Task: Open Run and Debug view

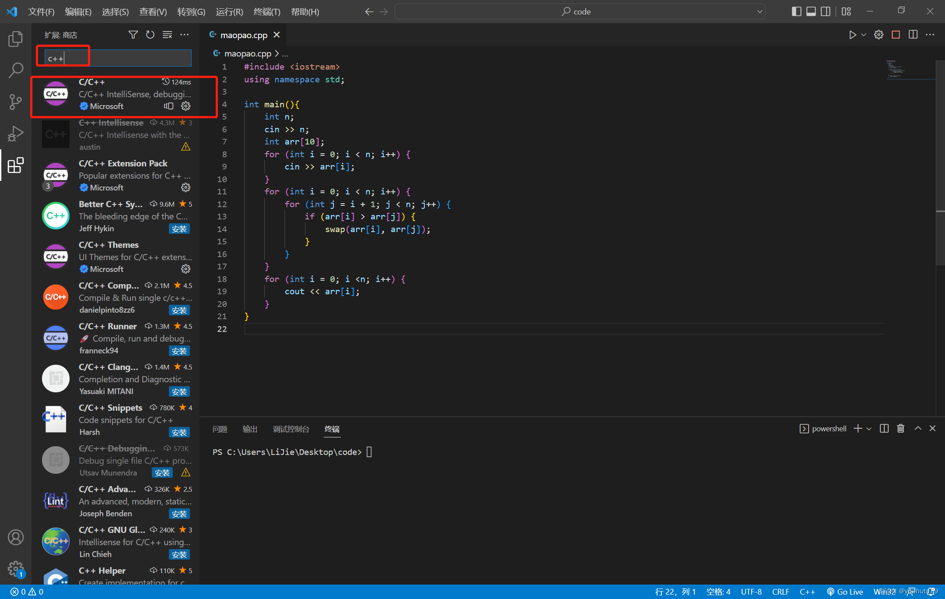Action: (x=16, y=134)
